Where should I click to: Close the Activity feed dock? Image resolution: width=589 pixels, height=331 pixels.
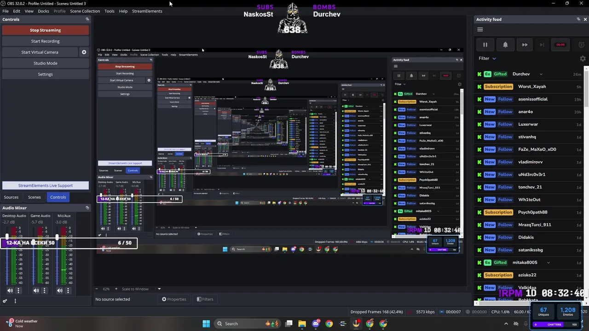point(585,19)
